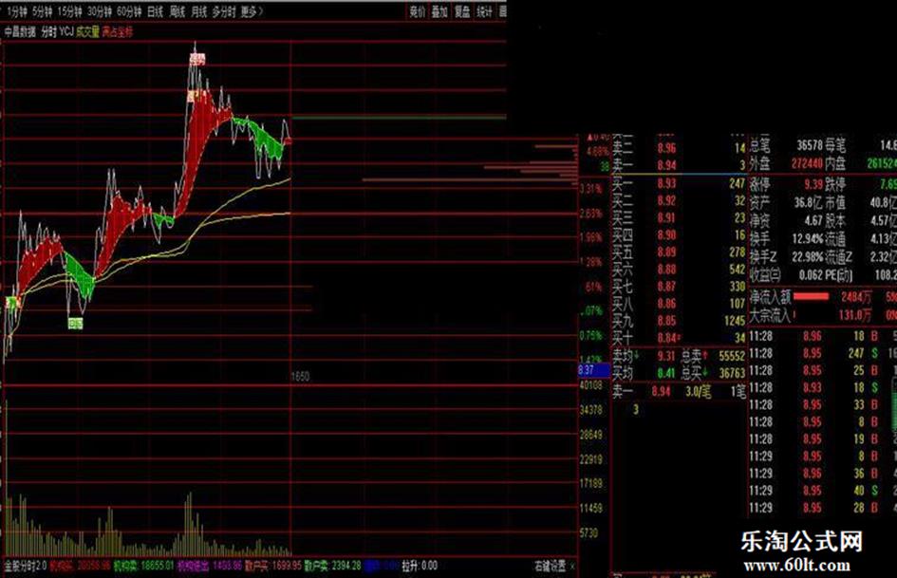This screenshot has height=578, width=897.
Task: Click the 拉升: 0.00 value
Action: (x=420, y=566)
